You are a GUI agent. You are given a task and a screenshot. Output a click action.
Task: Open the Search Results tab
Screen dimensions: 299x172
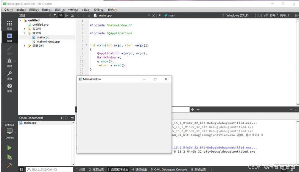[96, 169]
